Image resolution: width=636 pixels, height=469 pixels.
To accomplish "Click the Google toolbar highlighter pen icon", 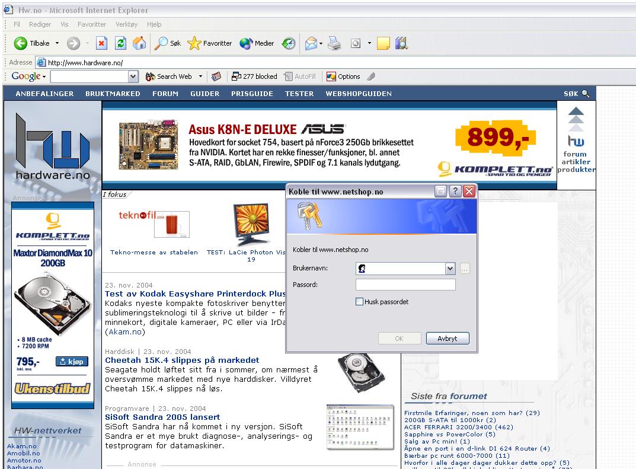I will (x=370, y=76).
